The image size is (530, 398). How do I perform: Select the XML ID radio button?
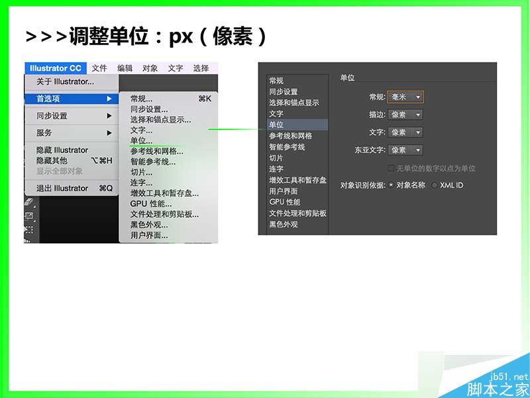coord(435,185)
